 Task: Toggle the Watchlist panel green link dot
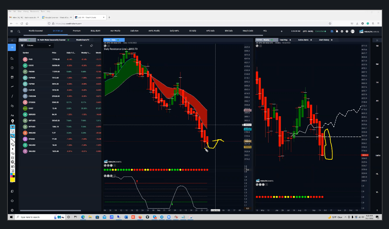[29, 40]
